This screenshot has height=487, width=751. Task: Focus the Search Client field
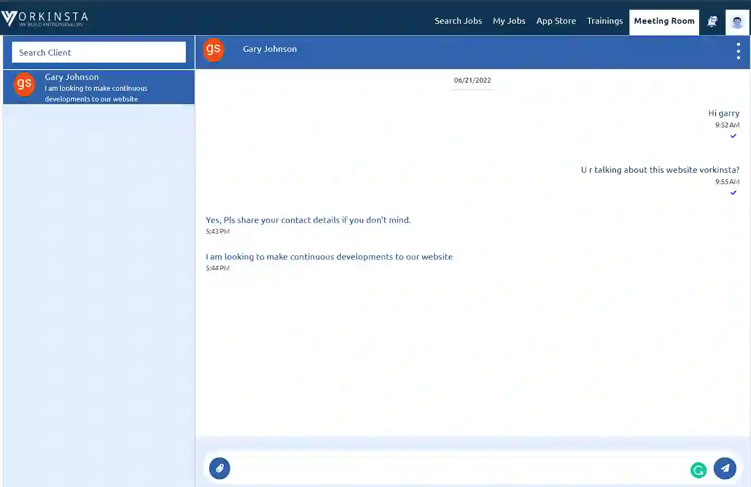[99, 52]
